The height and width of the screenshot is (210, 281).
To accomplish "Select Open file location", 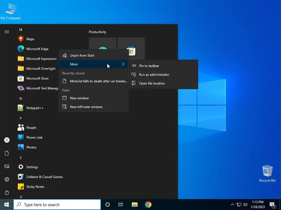I will 163,83.
